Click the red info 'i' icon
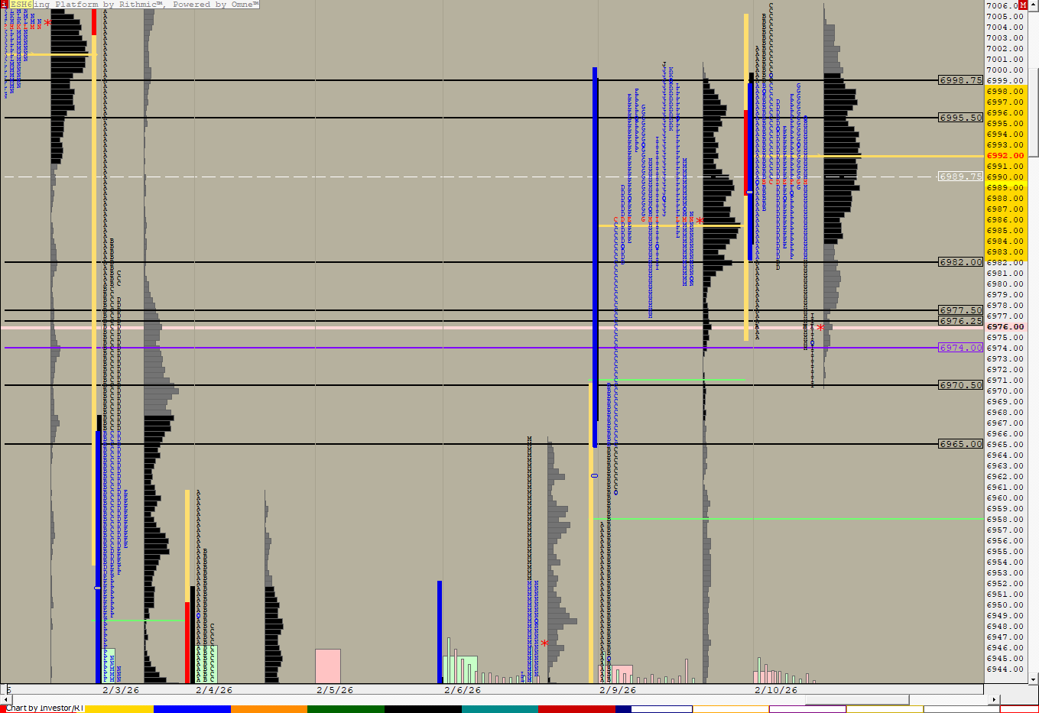 coord(4,5)
